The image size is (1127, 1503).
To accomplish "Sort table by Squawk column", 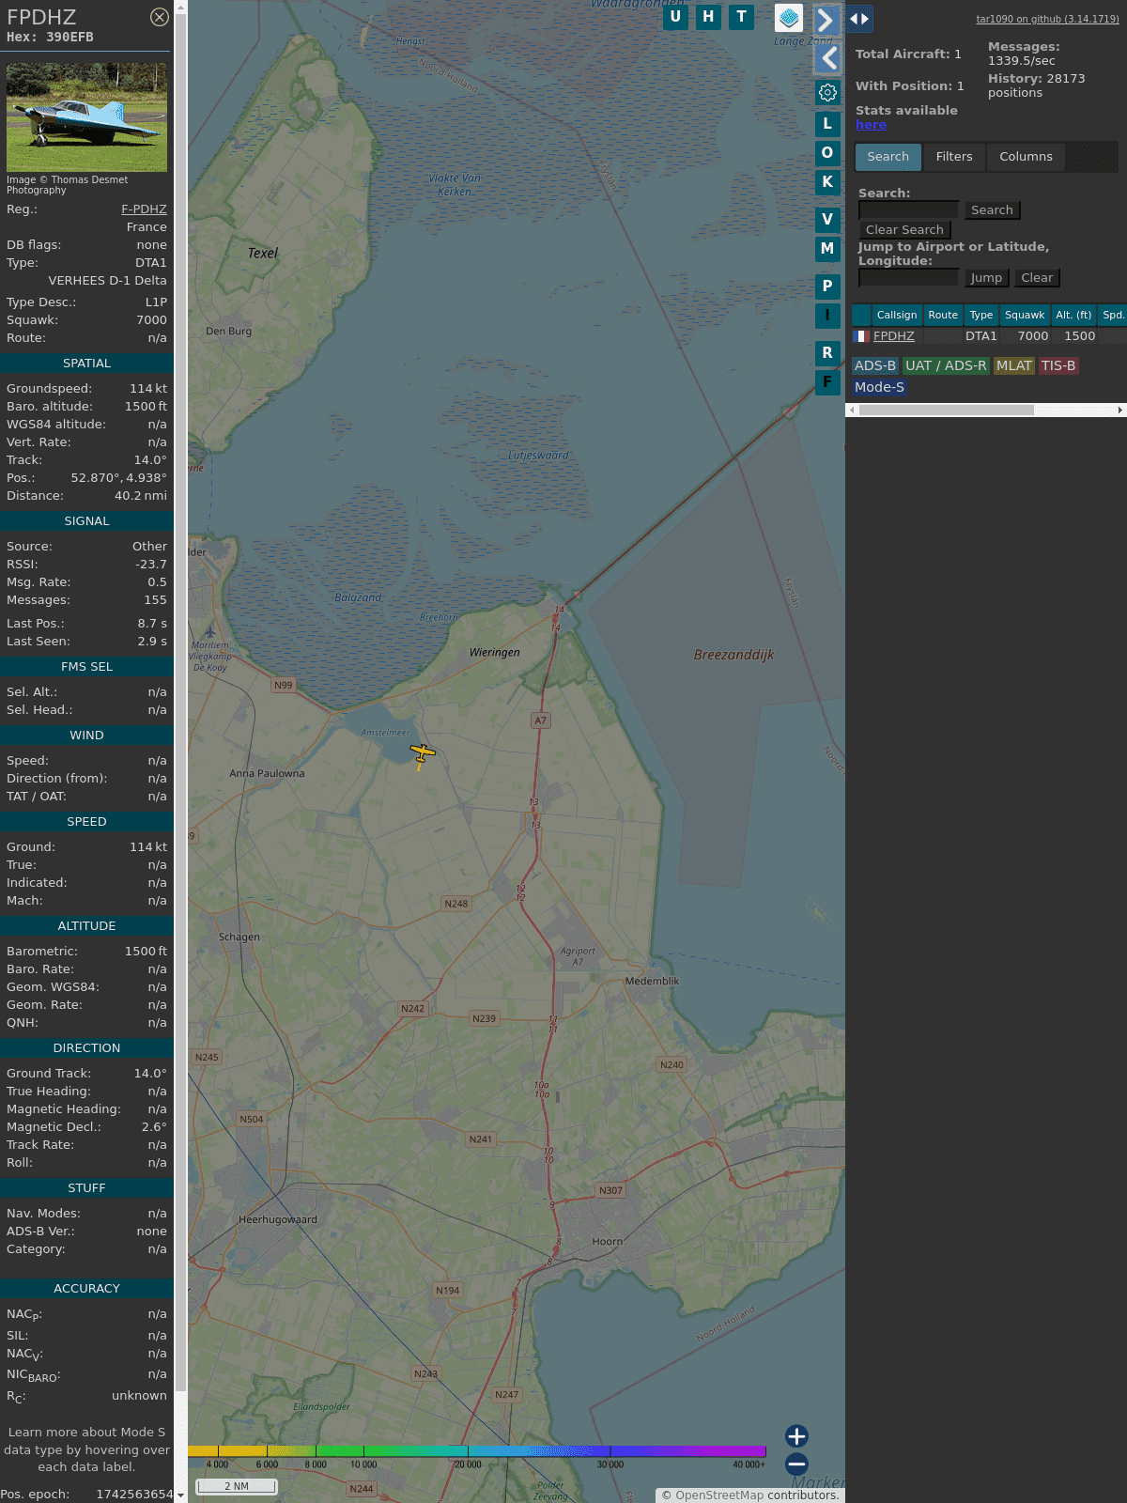I will pos(1025,315).
